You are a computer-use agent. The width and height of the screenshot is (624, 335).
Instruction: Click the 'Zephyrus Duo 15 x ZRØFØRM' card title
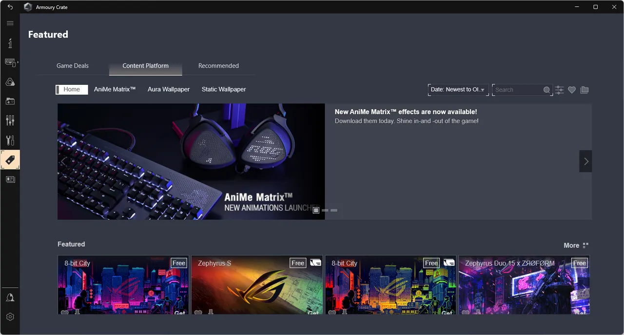coord(510,263)
